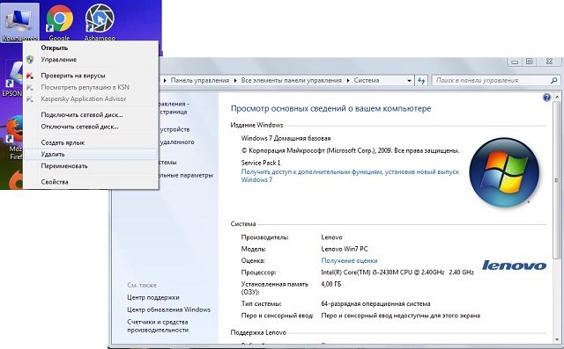564x349 pixels.
Task: Select Посмотреть репутацию в KSN
Action: click(91, 87)
